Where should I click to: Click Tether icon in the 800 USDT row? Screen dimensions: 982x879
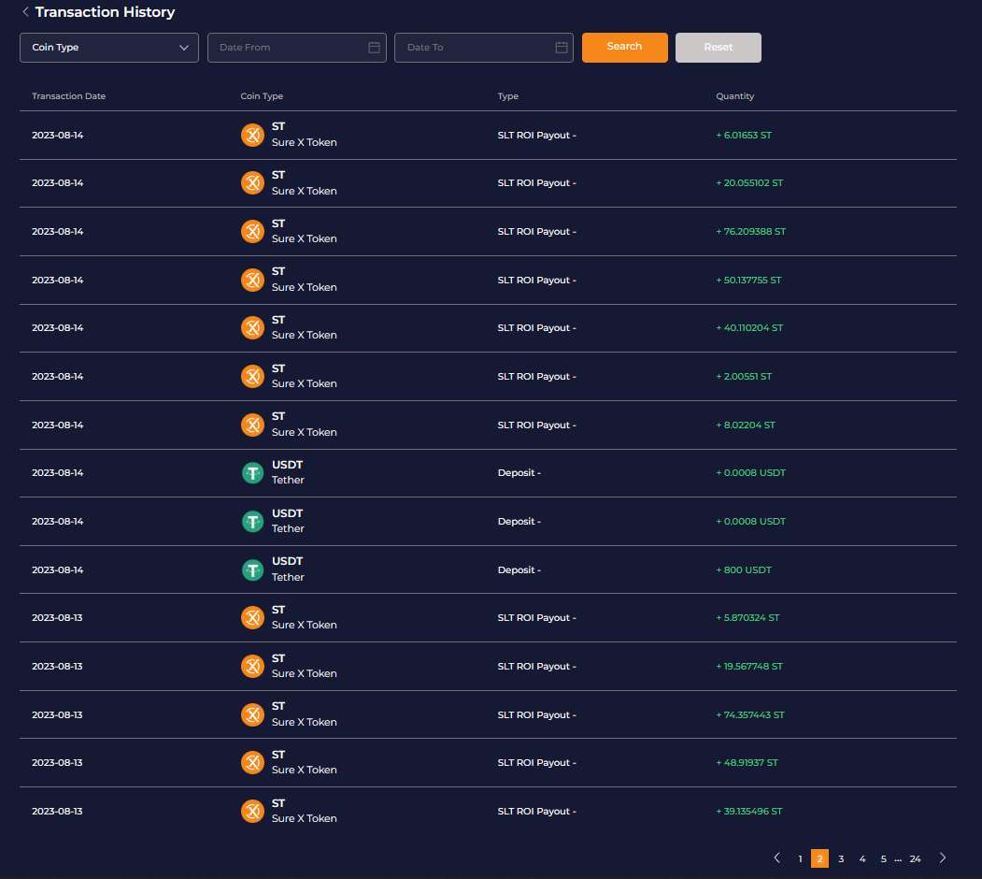click(x=252, y=569)
